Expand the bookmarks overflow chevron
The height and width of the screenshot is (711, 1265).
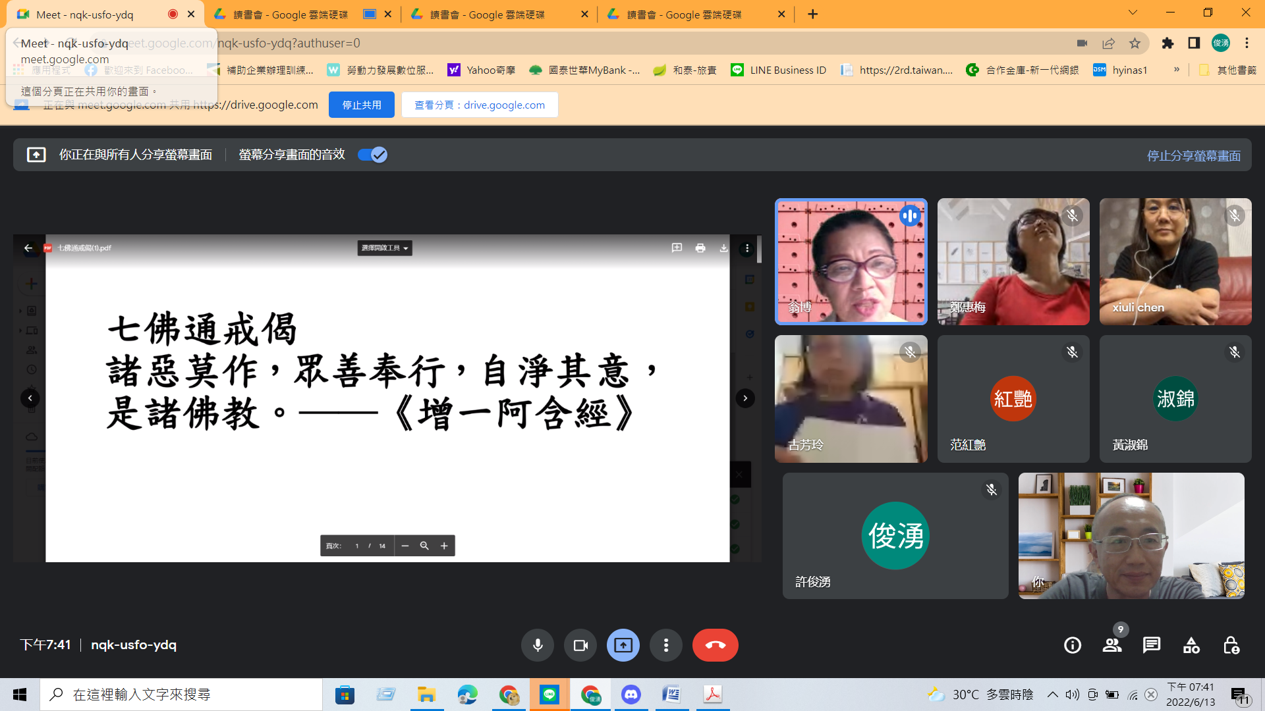pyautogui.click(x=1176, y=70)
